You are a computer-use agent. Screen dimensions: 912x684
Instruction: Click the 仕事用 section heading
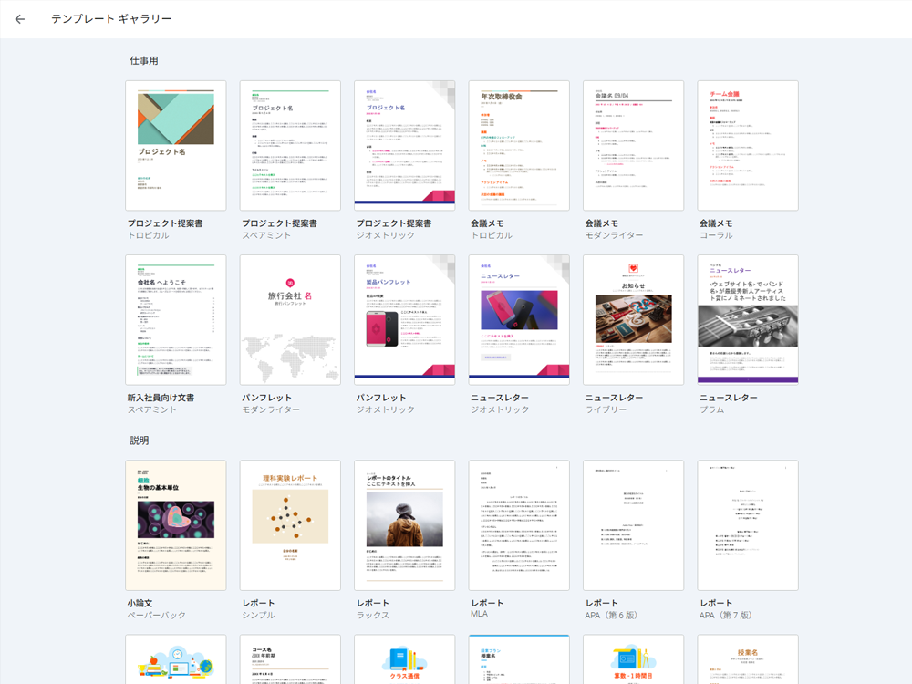[144, 60]
